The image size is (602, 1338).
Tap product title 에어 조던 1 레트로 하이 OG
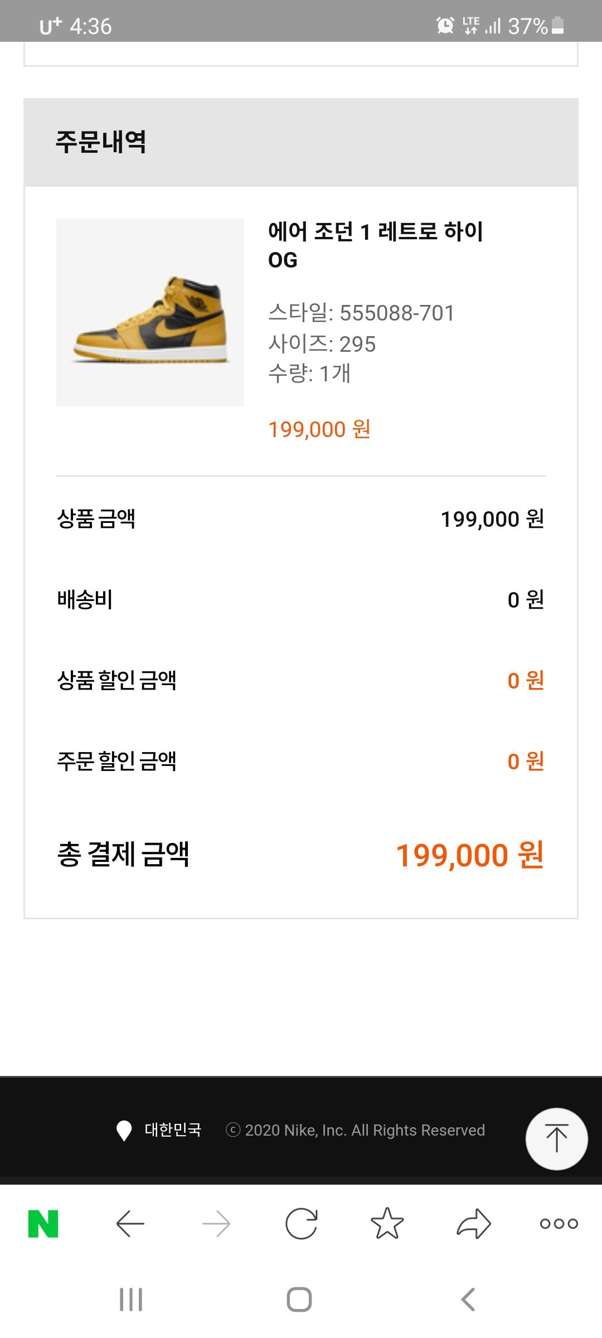pos(375,245)
